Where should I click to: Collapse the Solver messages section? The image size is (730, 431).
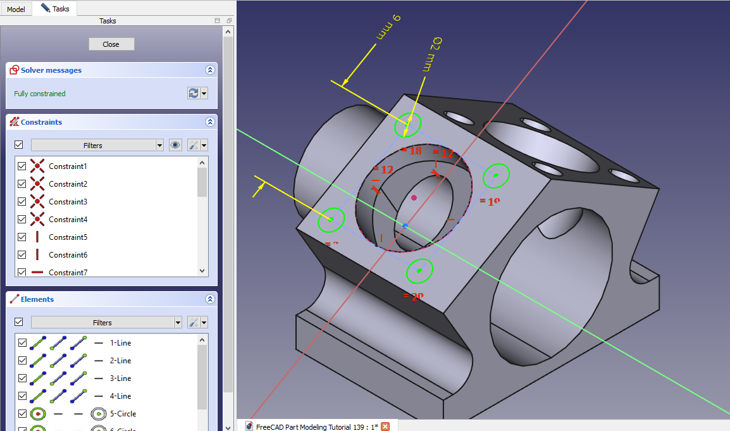pos(209,70)
